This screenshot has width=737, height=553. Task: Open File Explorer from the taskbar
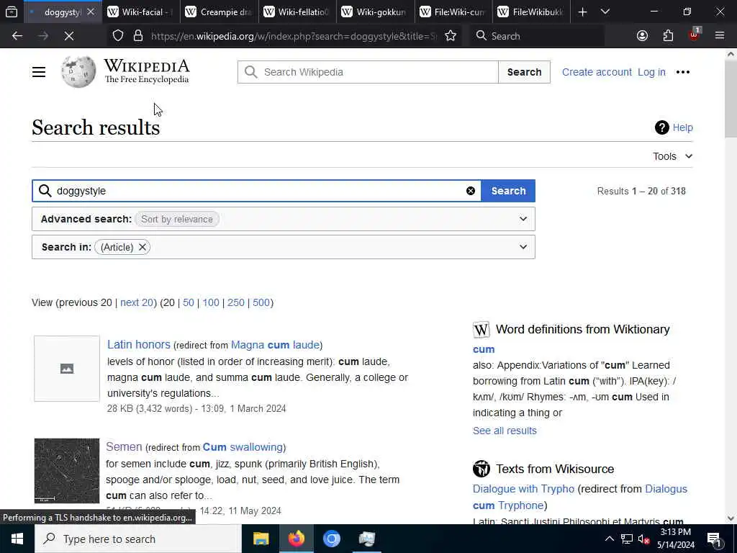(x=261, y=539)
